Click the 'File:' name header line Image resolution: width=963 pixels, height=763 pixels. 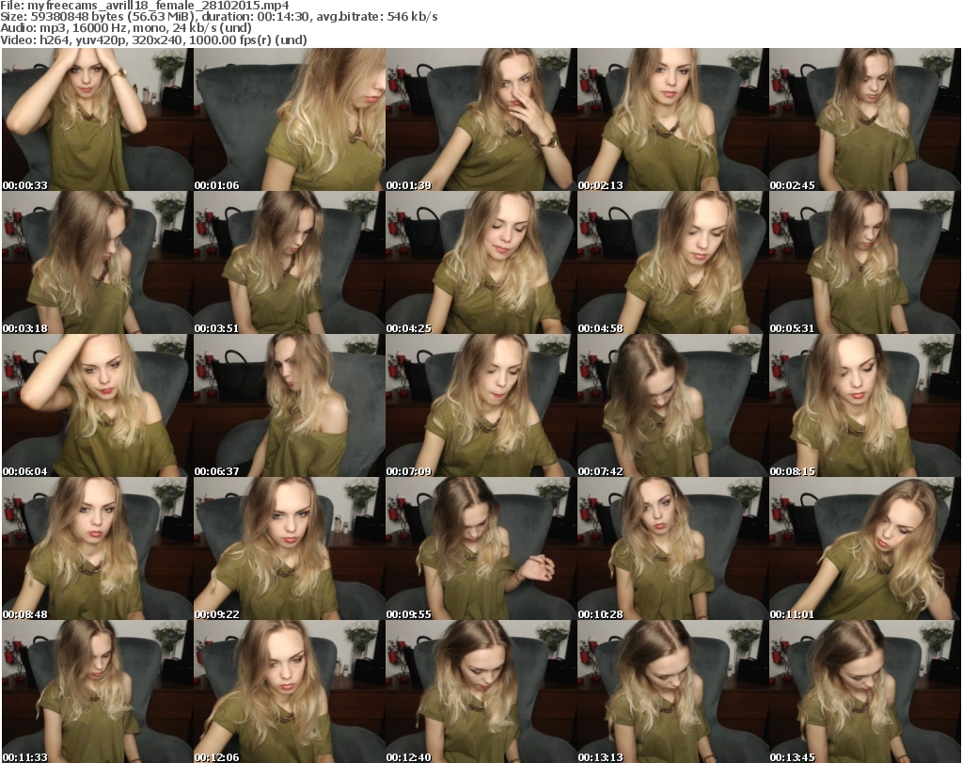coord(145,6)
